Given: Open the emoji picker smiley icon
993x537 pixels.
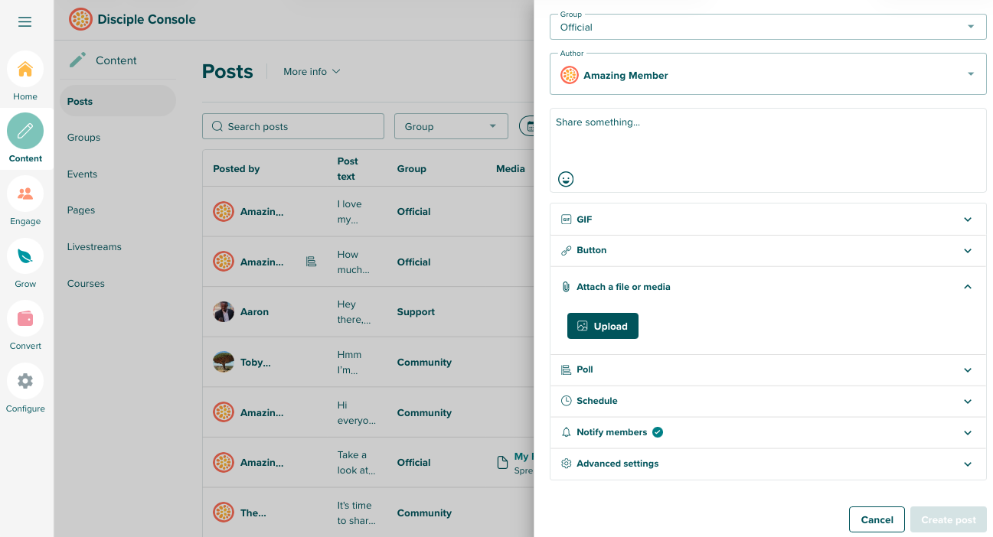Looking at the screenshot, I should 566,179.
